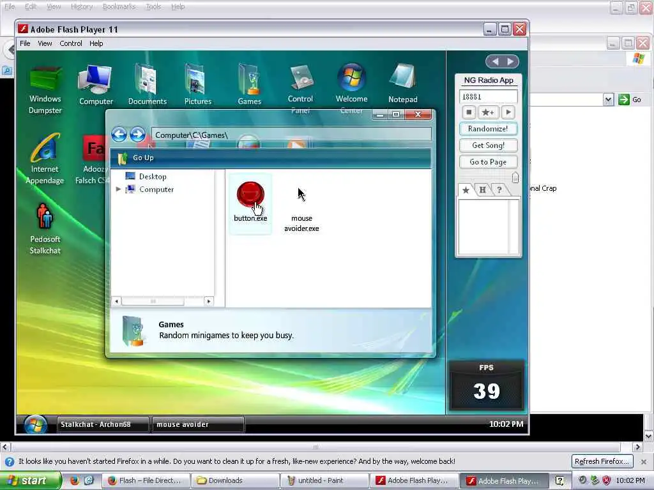Open the Computer desktop icon
The image size is (654, 490).
tap(96, 85)
